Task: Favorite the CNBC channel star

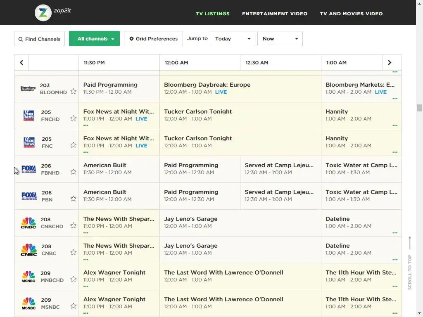Action: point(74,252)
